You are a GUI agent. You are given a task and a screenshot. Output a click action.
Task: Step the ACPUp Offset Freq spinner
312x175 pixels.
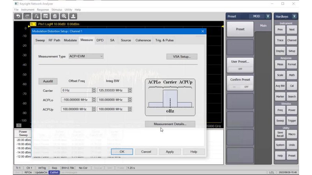click(x=94, y=109)
